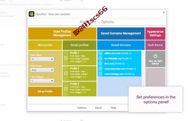This screenshot has height=121, width=194.
Task: Remove time.com with its minus icon
Action: 100,64
